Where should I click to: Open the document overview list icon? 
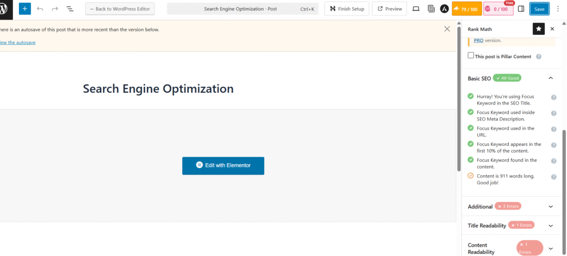coord(70,9)
